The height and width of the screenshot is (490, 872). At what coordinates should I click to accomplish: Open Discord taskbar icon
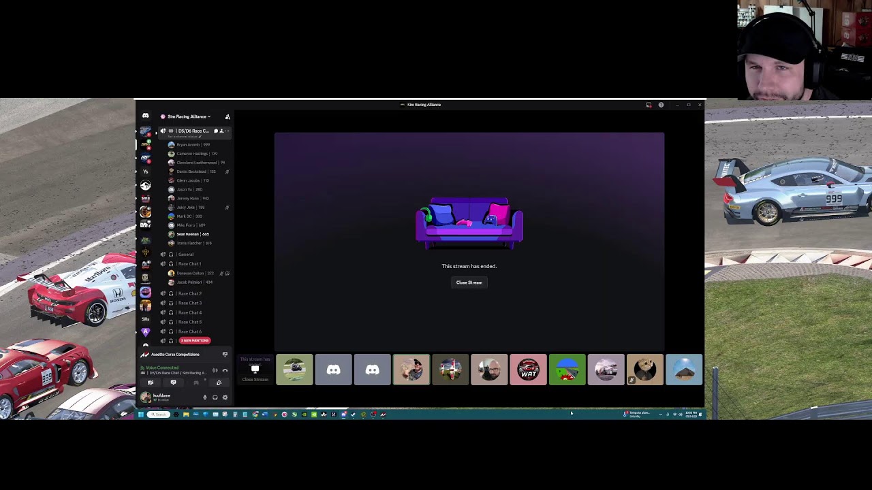pyautogui.click(x=343, y=414)
